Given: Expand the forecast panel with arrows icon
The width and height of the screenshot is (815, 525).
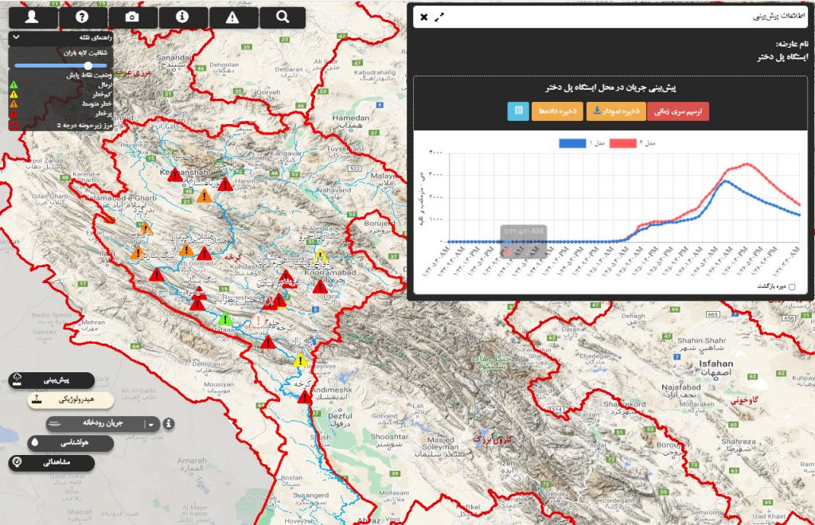Looking at the screenshot, I should (x=439, y=17).
